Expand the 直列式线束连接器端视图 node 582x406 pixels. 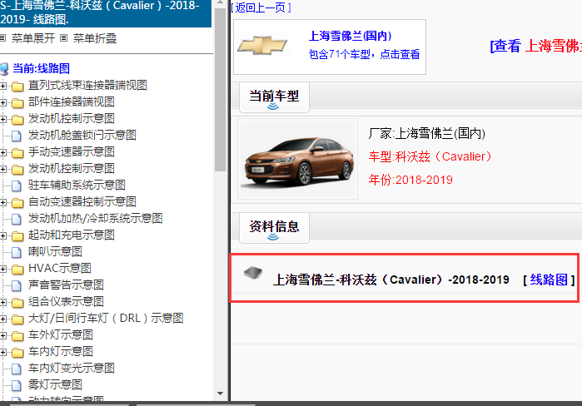coord(3,86)
